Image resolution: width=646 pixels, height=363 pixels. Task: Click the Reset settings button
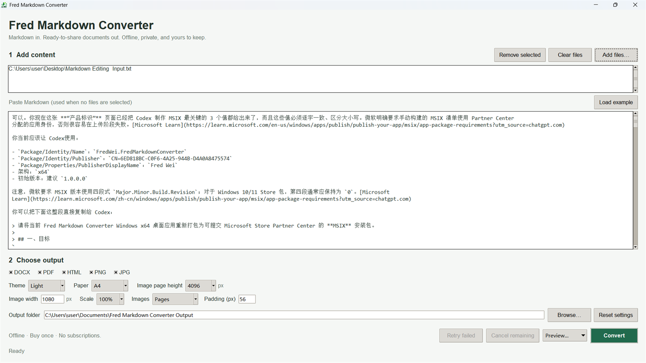click(x=616, y=315)
